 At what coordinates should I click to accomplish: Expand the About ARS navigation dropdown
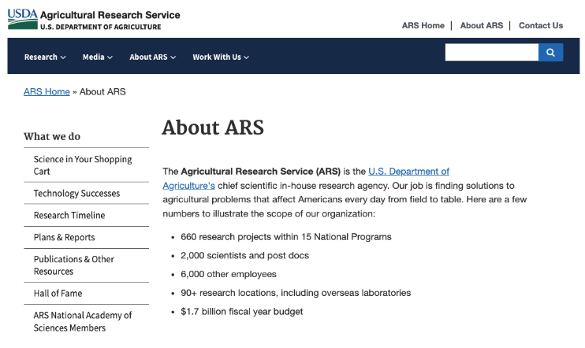click(152, 57)
